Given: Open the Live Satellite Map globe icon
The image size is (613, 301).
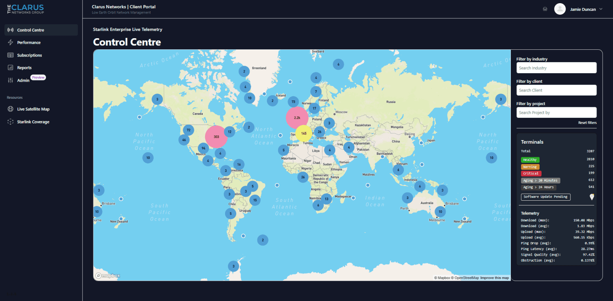Looking at the screenshot, I should [10, 109].
